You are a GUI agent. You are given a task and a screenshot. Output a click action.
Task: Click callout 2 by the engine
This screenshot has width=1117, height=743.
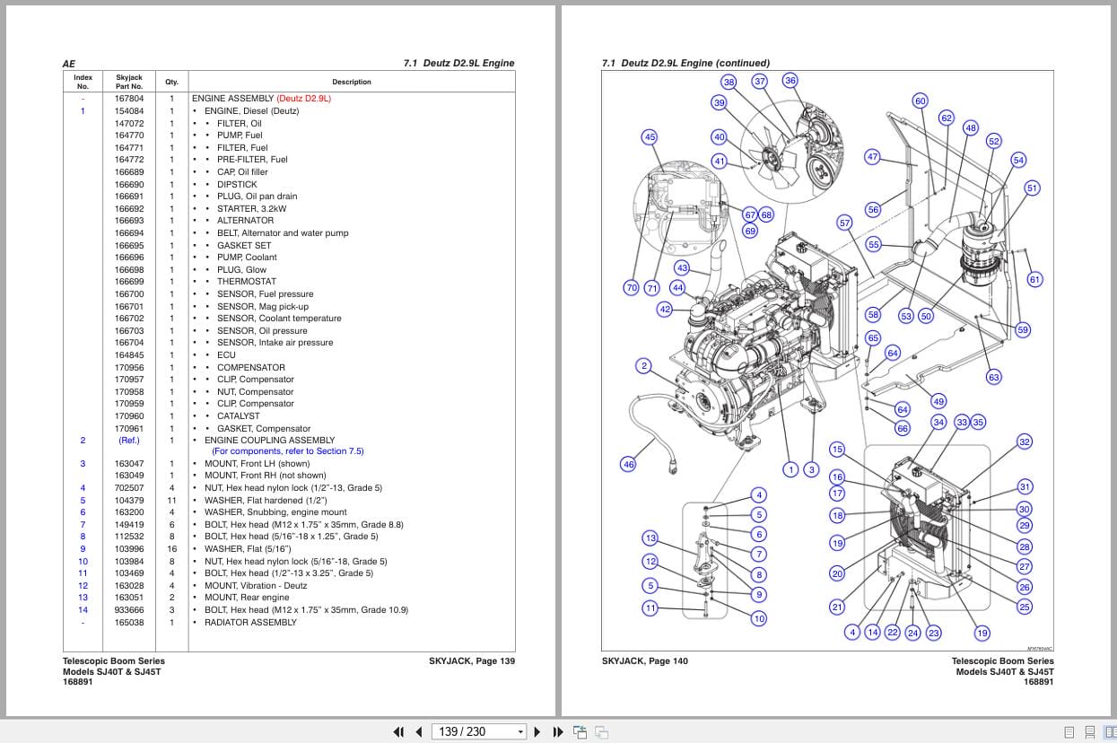click(x=643, y=365)
